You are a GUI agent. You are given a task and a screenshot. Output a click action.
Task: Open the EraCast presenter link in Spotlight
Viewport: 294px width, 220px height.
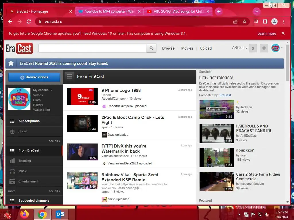pyautogui.click(x=225, y=95)
